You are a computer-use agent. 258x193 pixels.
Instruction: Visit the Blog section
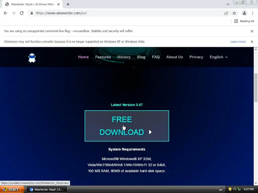pos(141,57)
